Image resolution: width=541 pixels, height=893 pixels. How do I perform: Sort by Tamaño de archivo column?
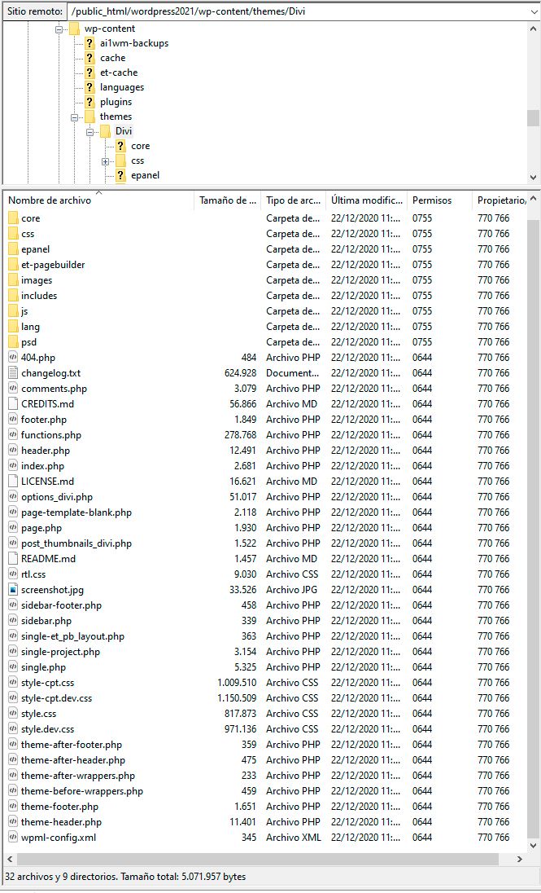click(228, 200)
